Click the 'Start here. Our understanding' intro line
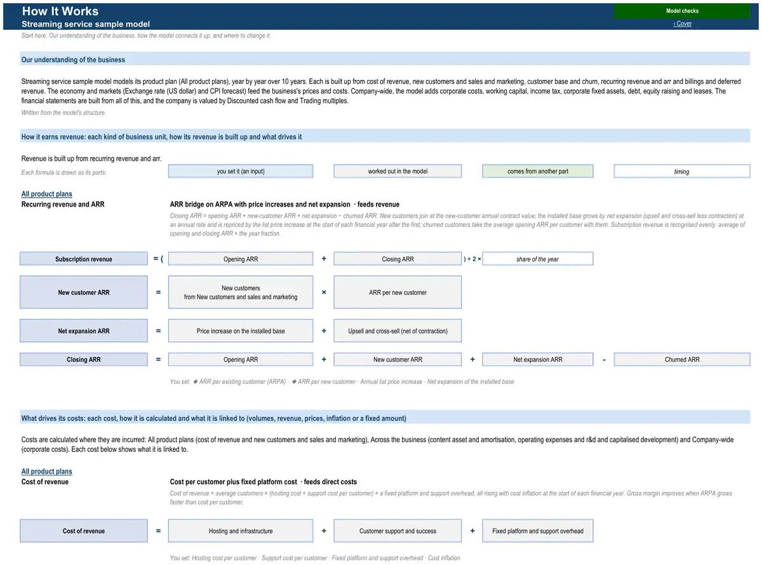This screenshot has width=762, height=565. (146, 36)
